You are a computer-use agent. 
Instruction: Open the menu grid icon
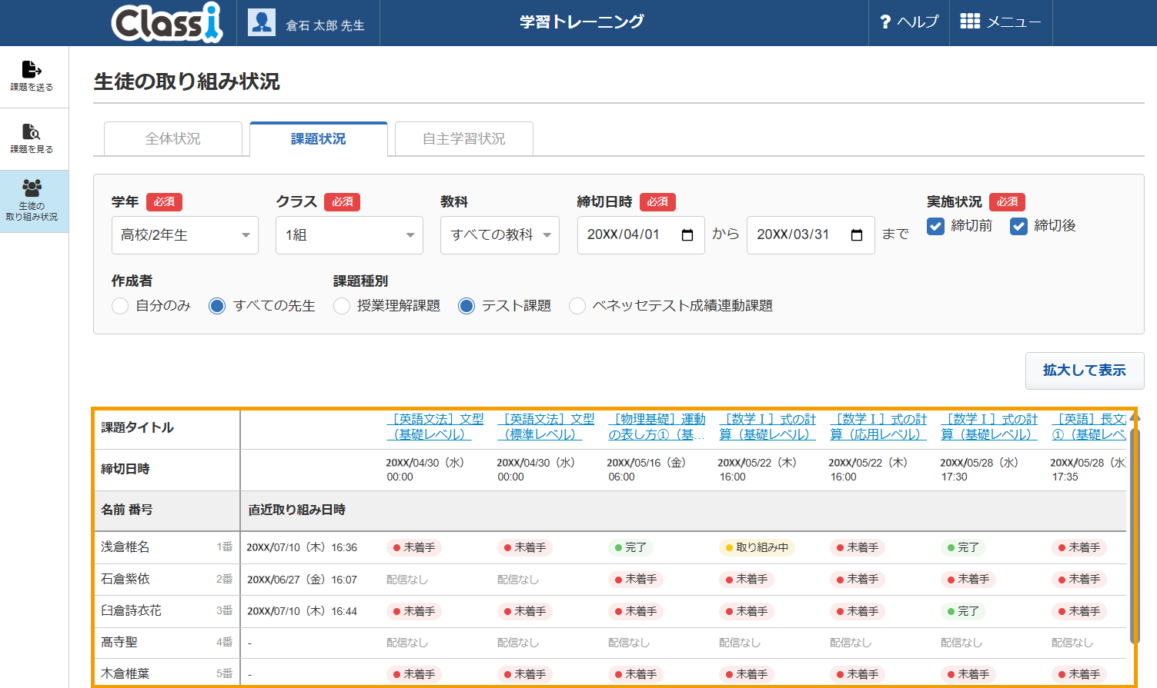point(970,22)
